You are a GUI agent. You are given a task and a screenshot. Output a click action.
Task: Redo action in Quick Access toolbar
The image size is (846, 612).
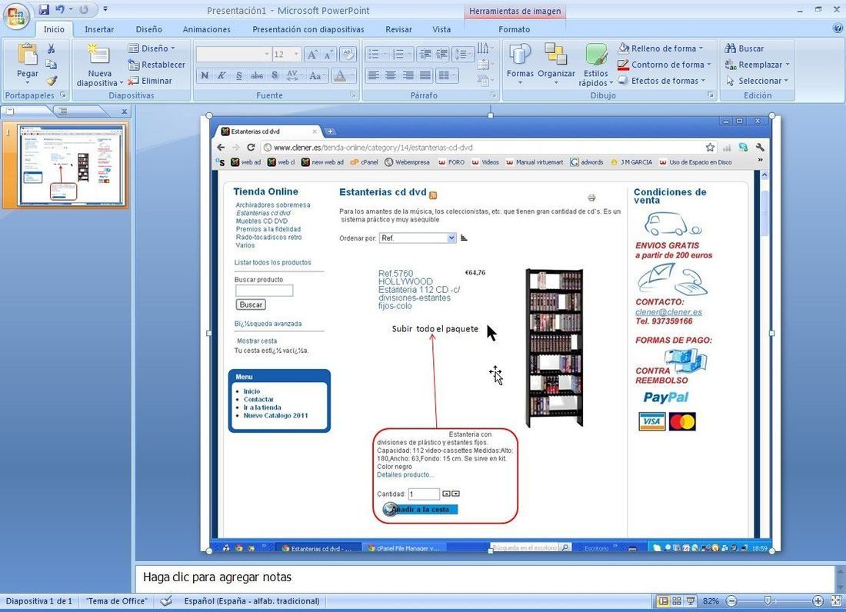coord(84,9)
